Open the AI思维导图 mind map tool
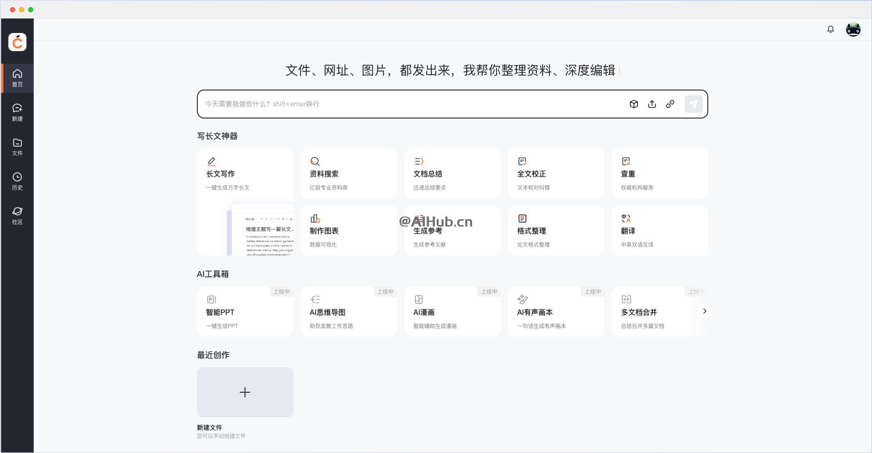The width and height of the screenshot is (872, 453). 349,311
